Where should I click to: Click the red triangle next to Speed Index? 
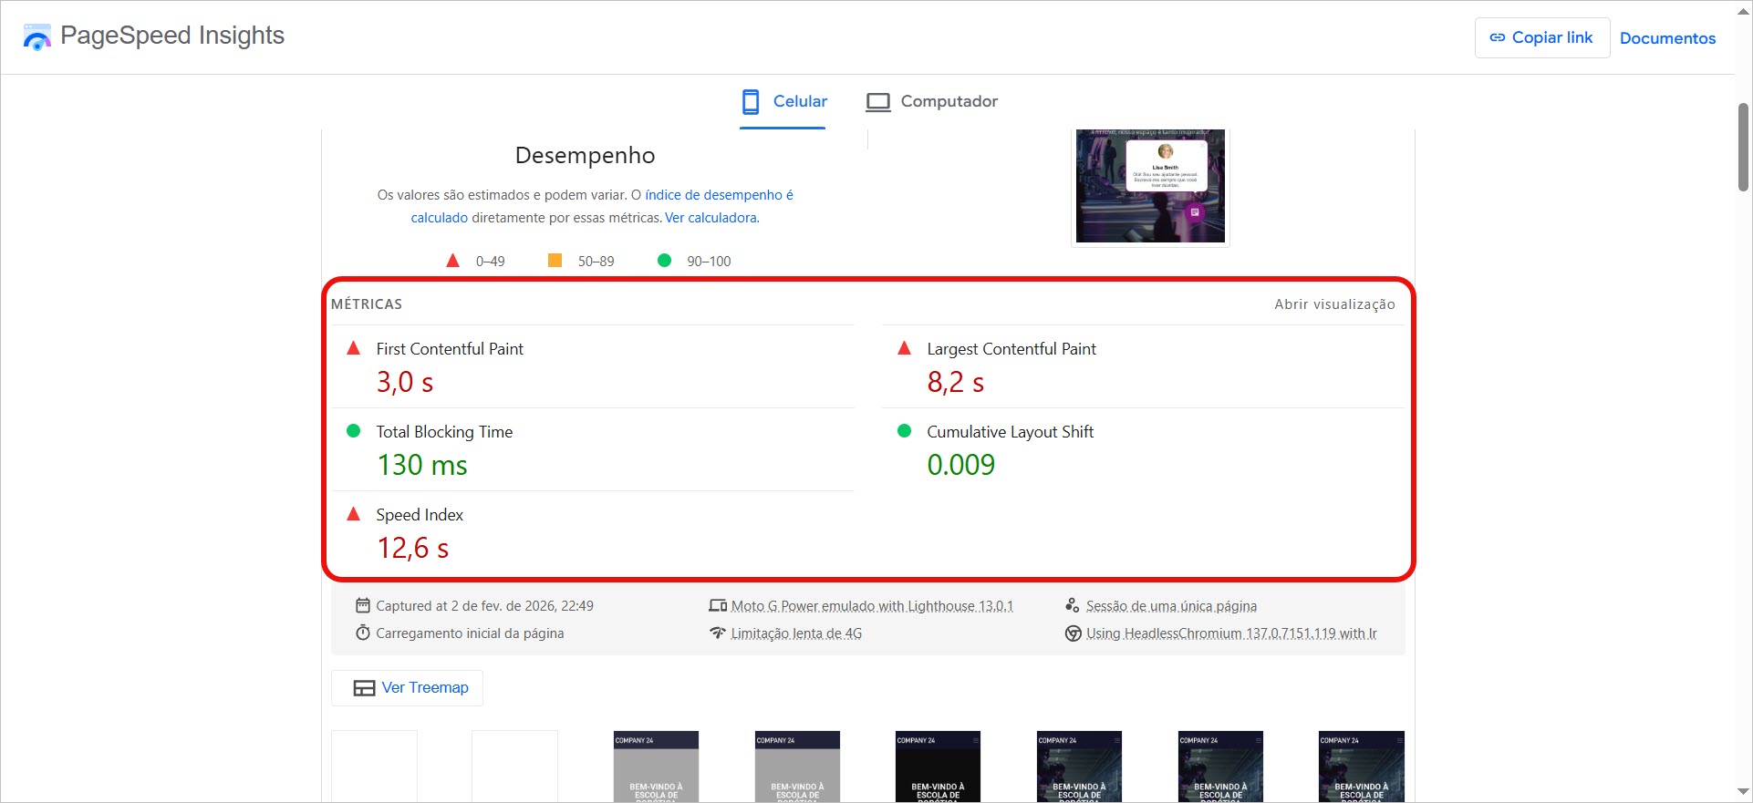tap(354, 514)
